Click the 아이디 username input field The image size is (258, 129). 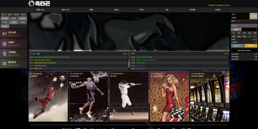click(x=240, y=15)
